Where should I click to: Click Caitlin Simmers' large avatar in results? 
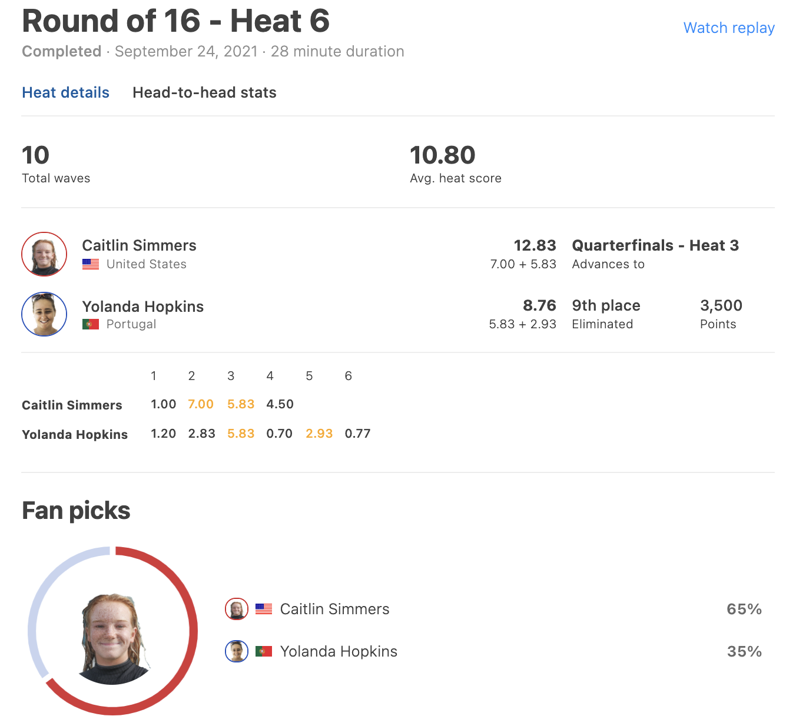[44, 254]
